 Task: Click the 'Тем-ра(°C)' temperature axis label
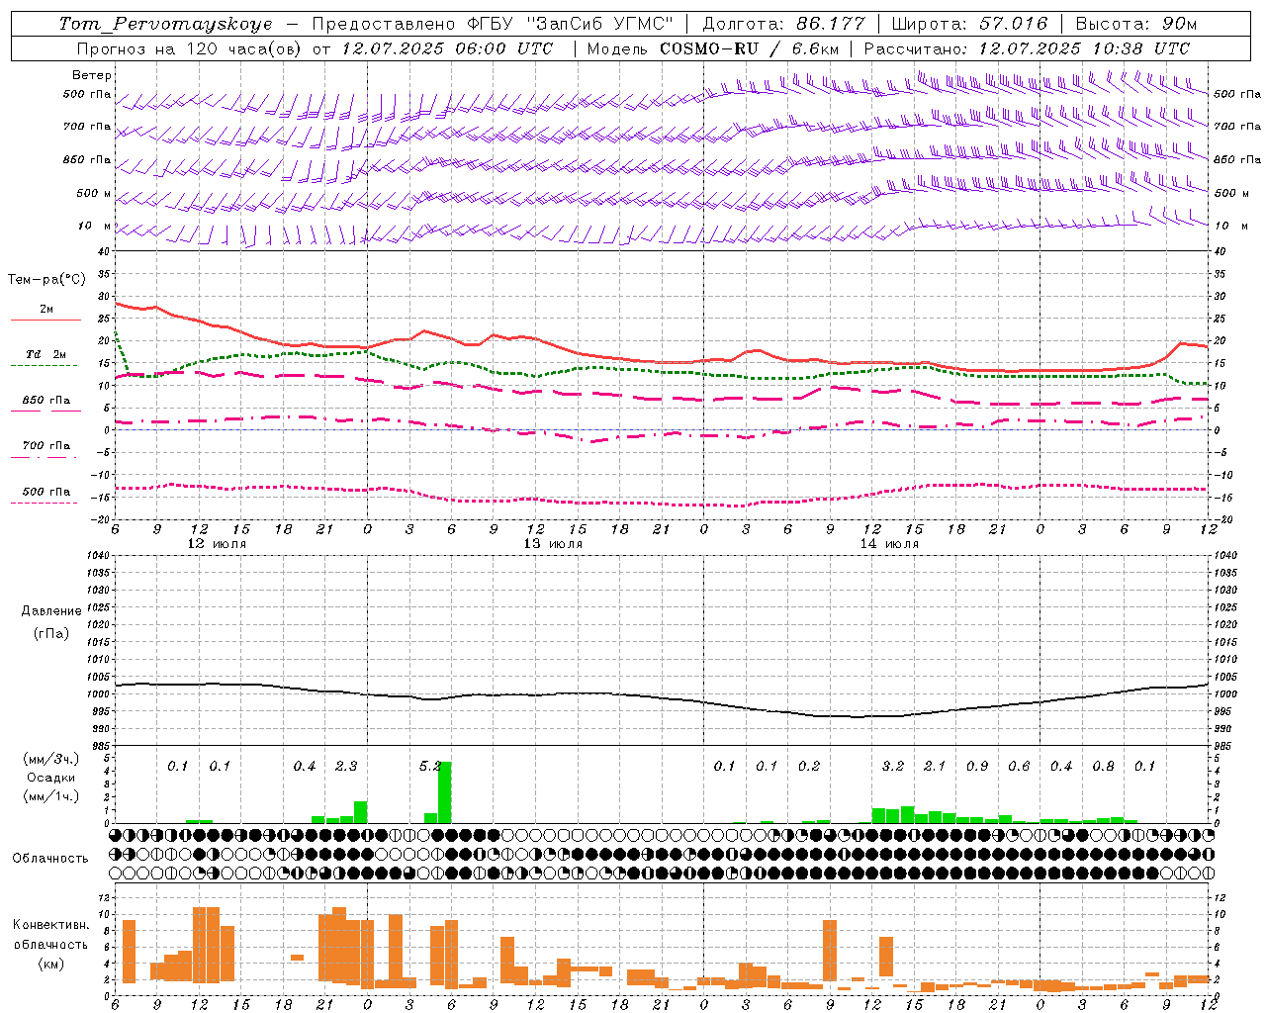(46, 280)
